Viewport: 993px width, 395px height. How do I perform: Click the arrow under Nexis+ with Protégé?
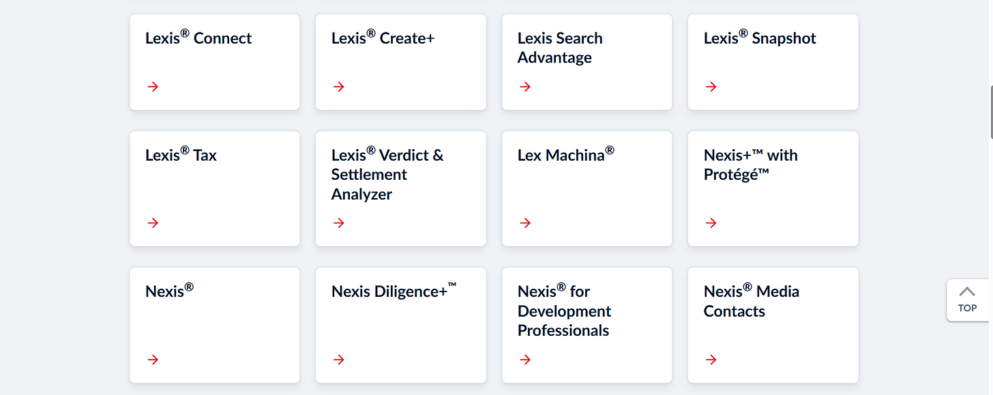[711, 223]
